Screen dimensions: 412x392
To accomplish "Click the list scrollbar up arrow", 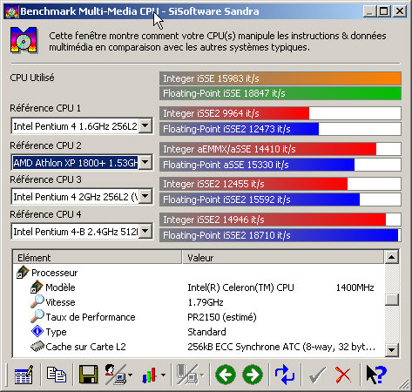I will [391, 257].
